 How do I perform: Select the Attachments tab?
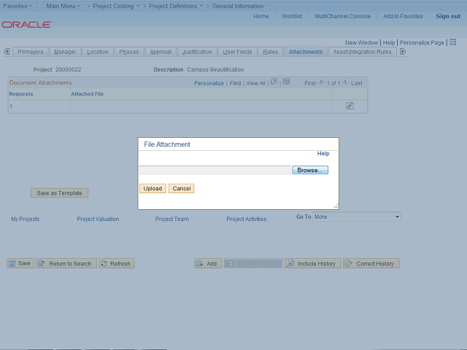(306, 52)
